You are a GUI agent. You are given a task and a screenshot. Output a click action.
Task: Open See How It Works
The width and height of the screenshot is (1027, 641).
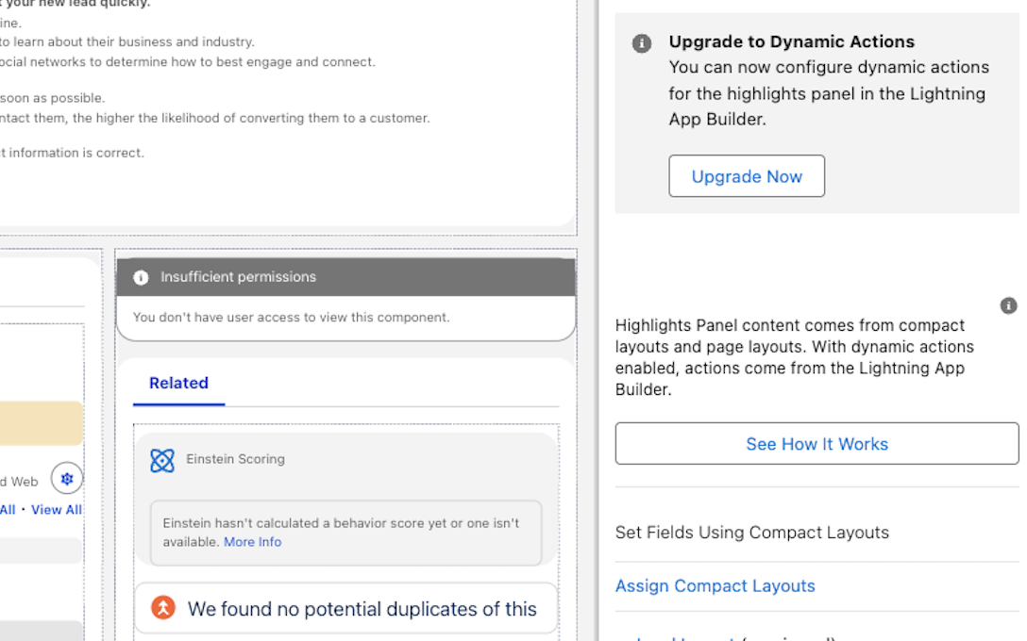(x=817, y=443)
